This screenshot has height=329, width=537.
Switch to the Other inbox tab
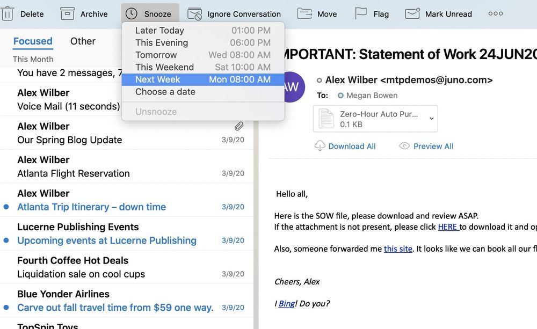coord(83,41)
